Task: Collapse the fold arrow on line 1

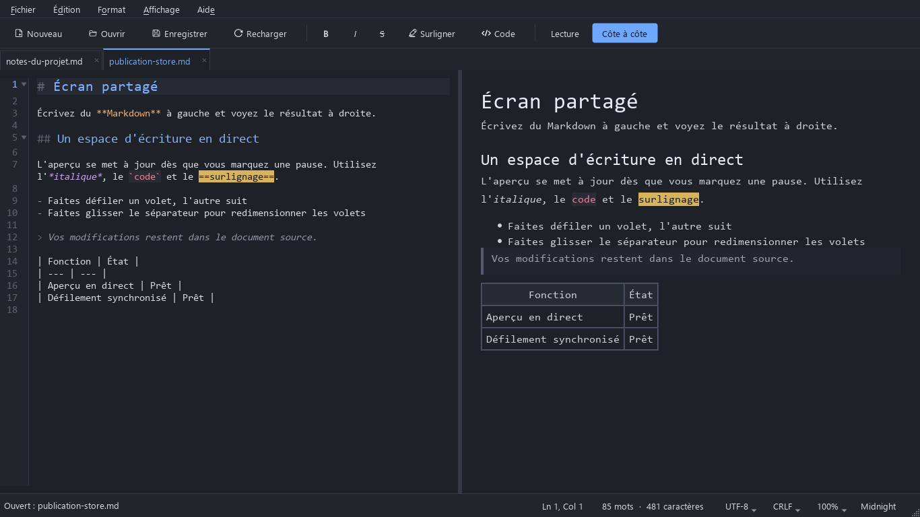Action: point(24,84)
